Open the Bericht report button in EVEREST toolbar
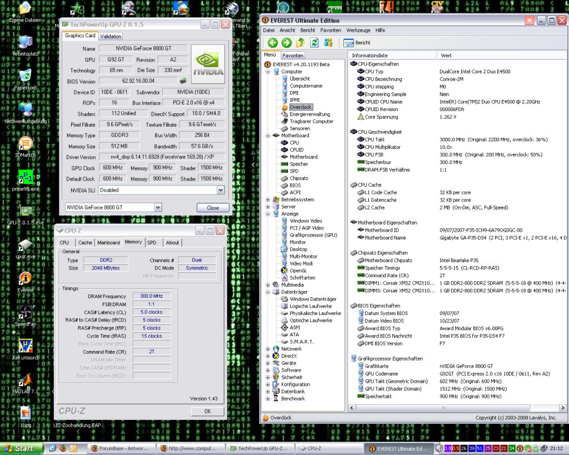 357,43
